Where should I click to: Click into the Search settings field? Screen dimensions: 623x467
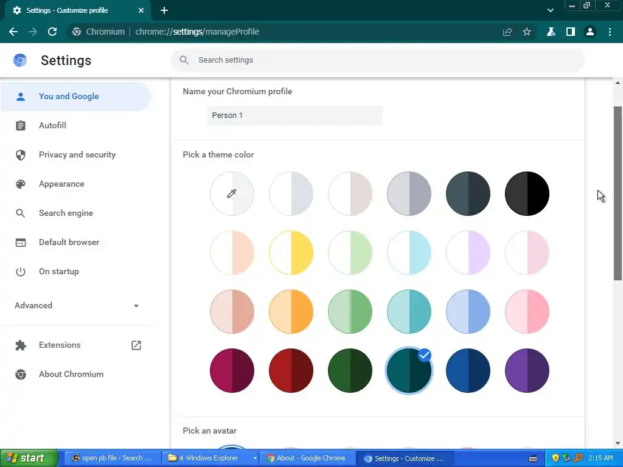tap(377, 60)
